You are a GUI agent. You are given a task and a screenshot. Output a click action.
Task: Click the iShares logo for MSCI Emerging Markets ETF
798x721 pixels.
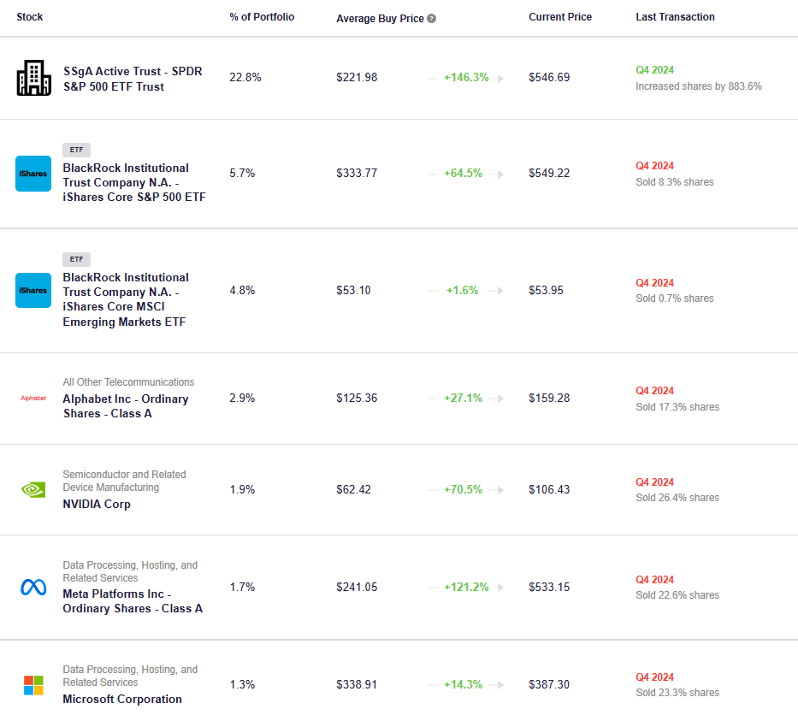33,291
